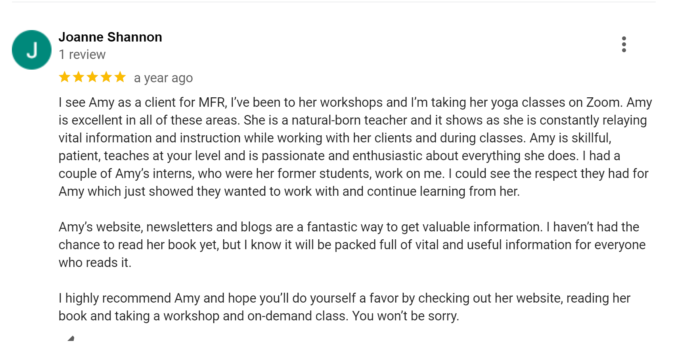
Task: Click the paragraph starting "Amy's website, newsletters"
Action: pyautogui.click(x=352, y=244)
